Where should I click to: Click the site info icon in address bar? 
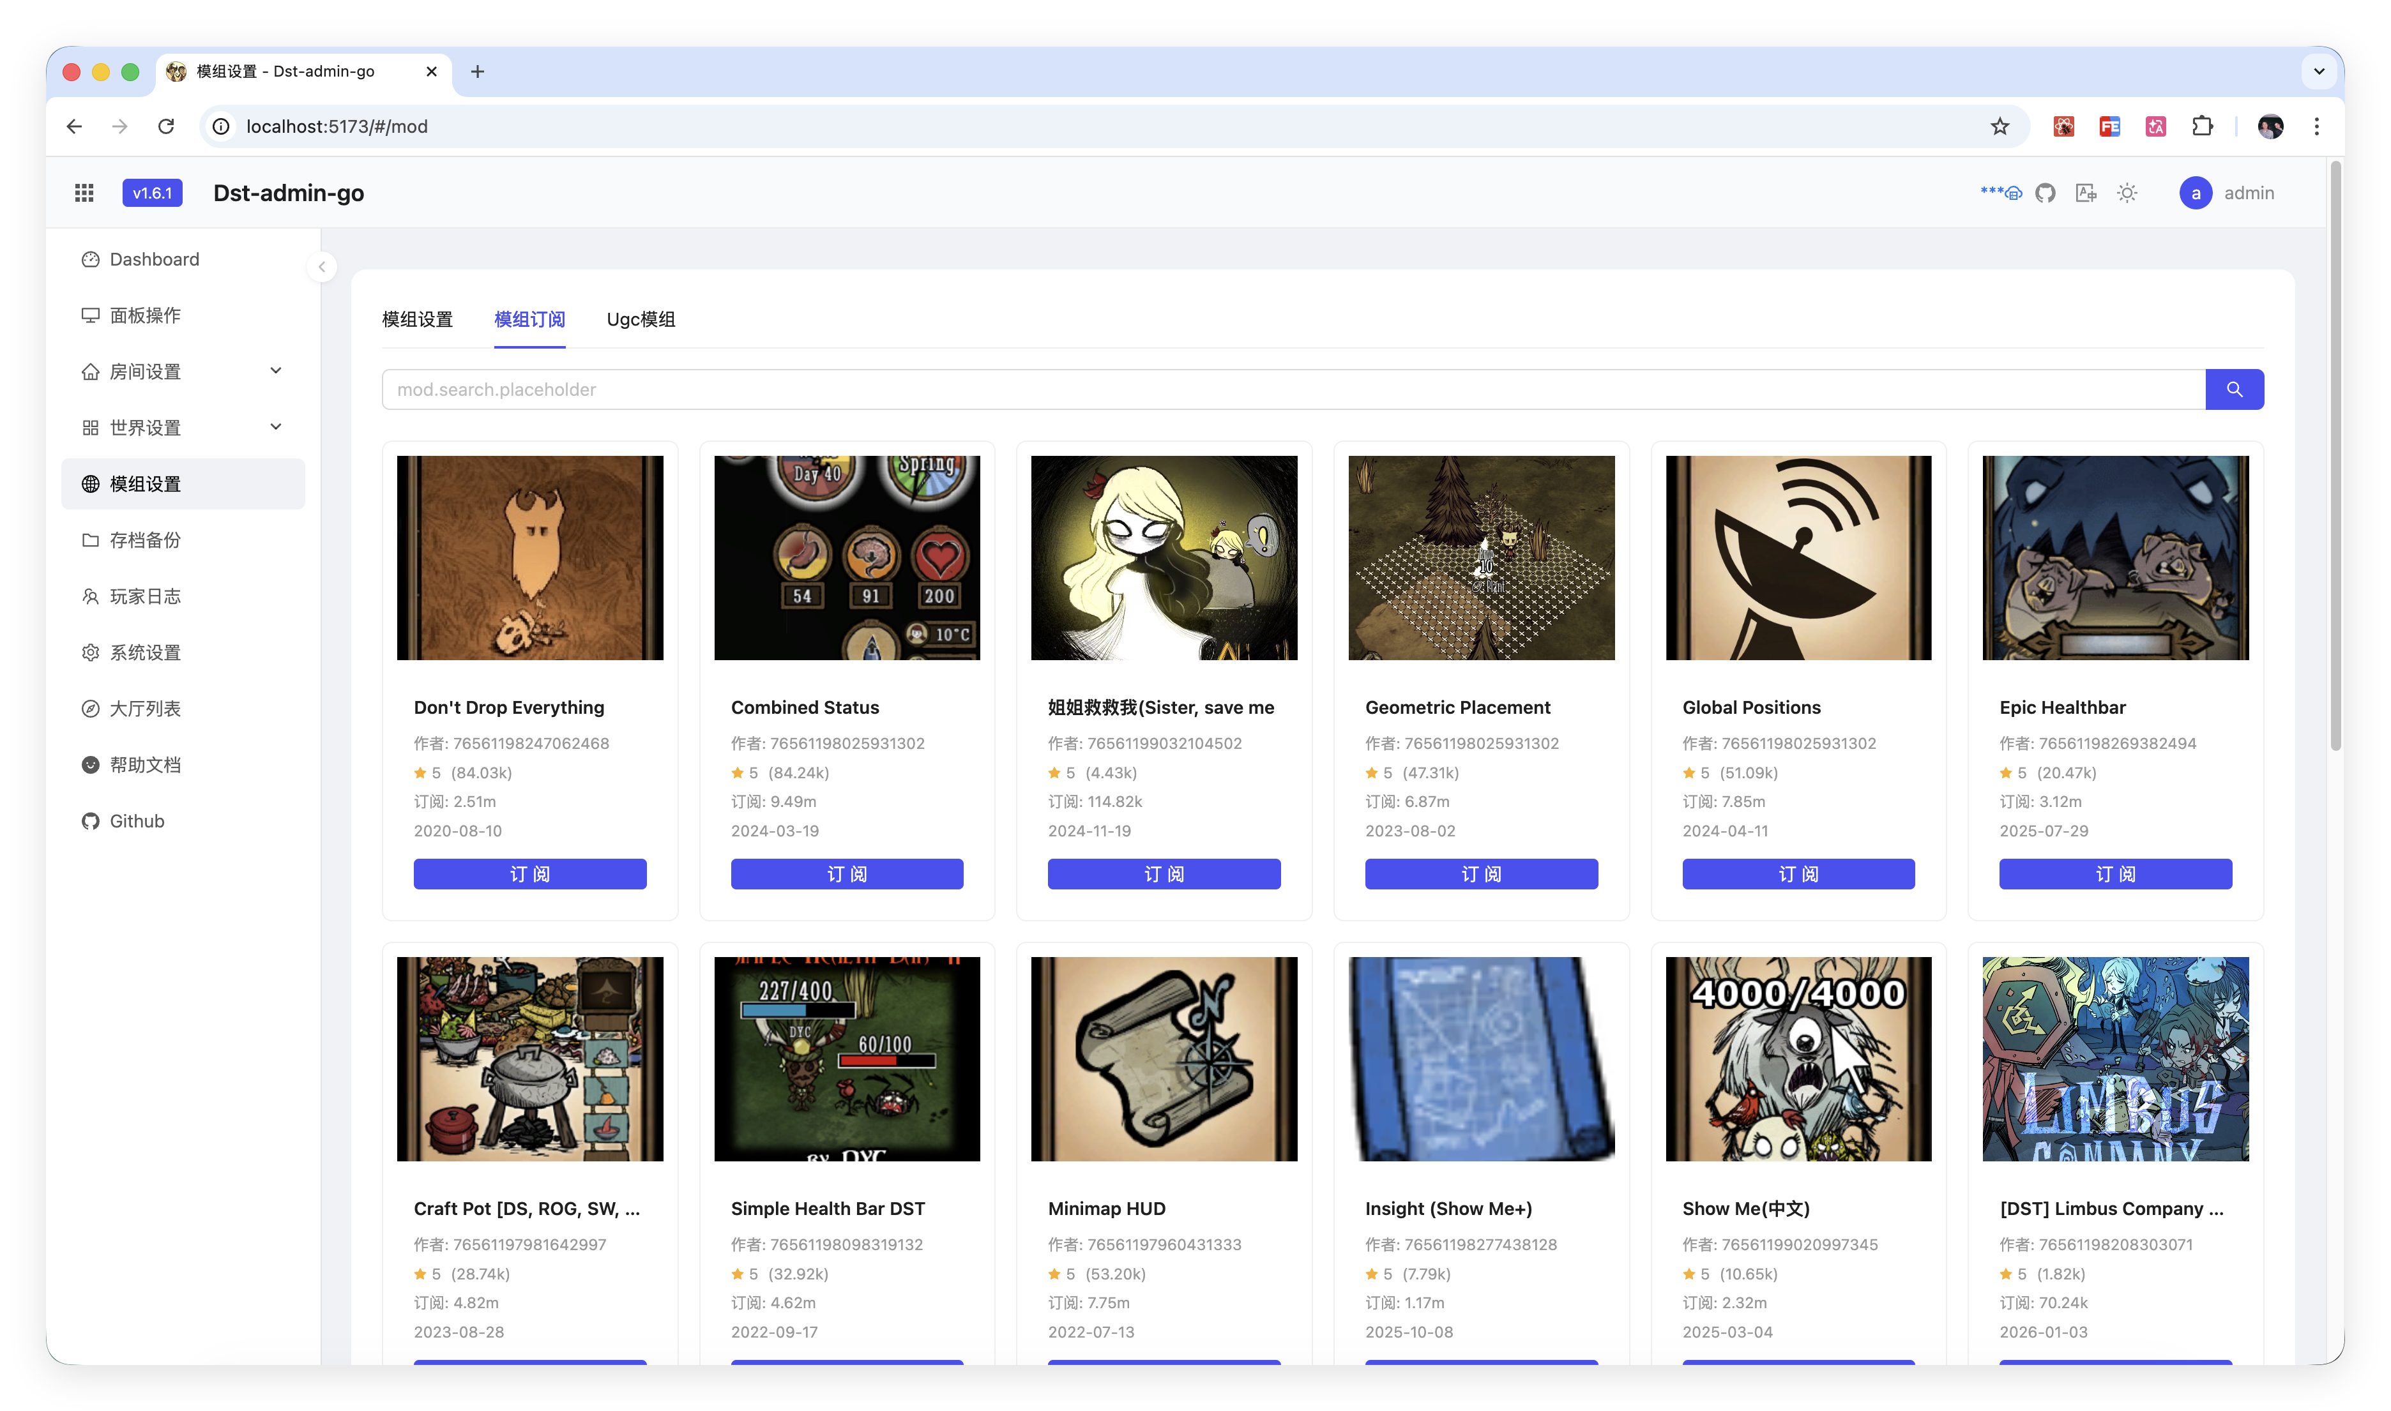[x=222, y=126]
